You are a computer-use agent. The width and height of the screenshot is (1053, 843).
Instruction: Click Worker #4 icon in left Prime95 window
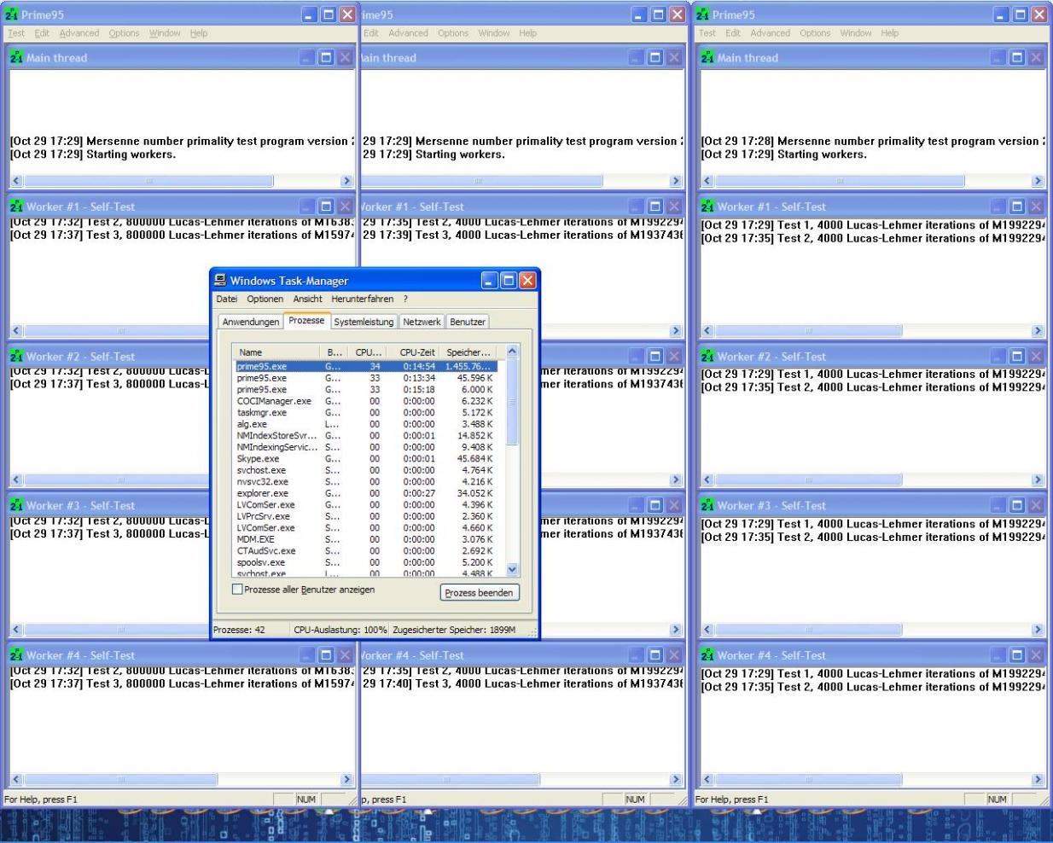tap(15, 655)
